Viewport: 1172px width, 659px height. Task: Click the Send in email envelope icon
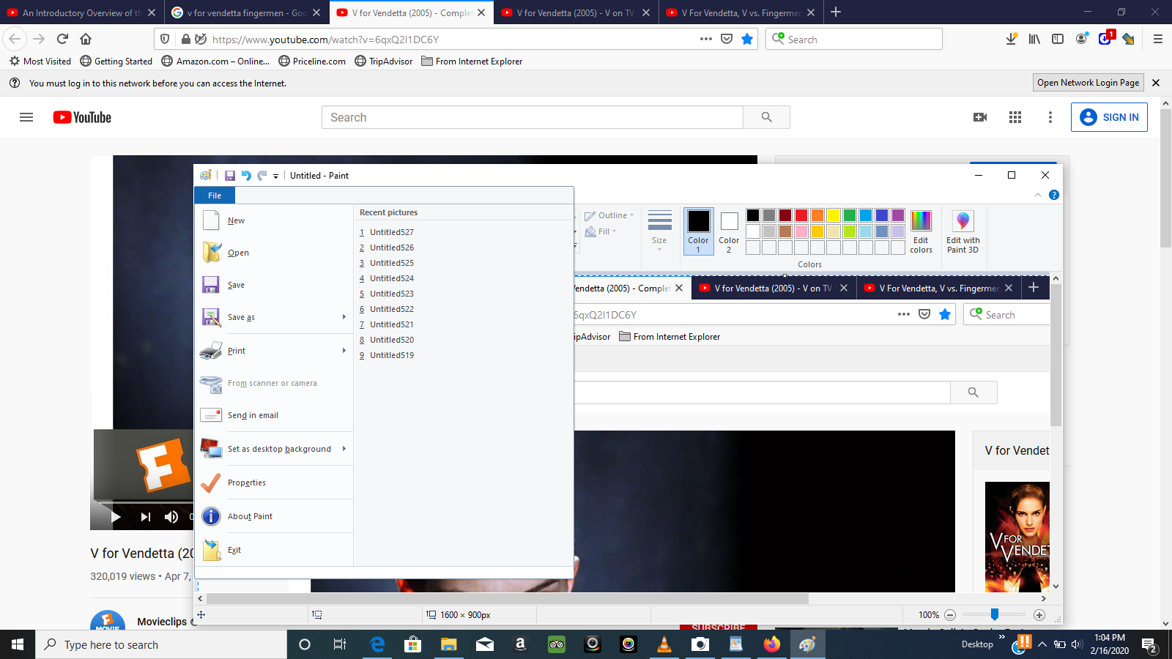(x=211, y=415)
